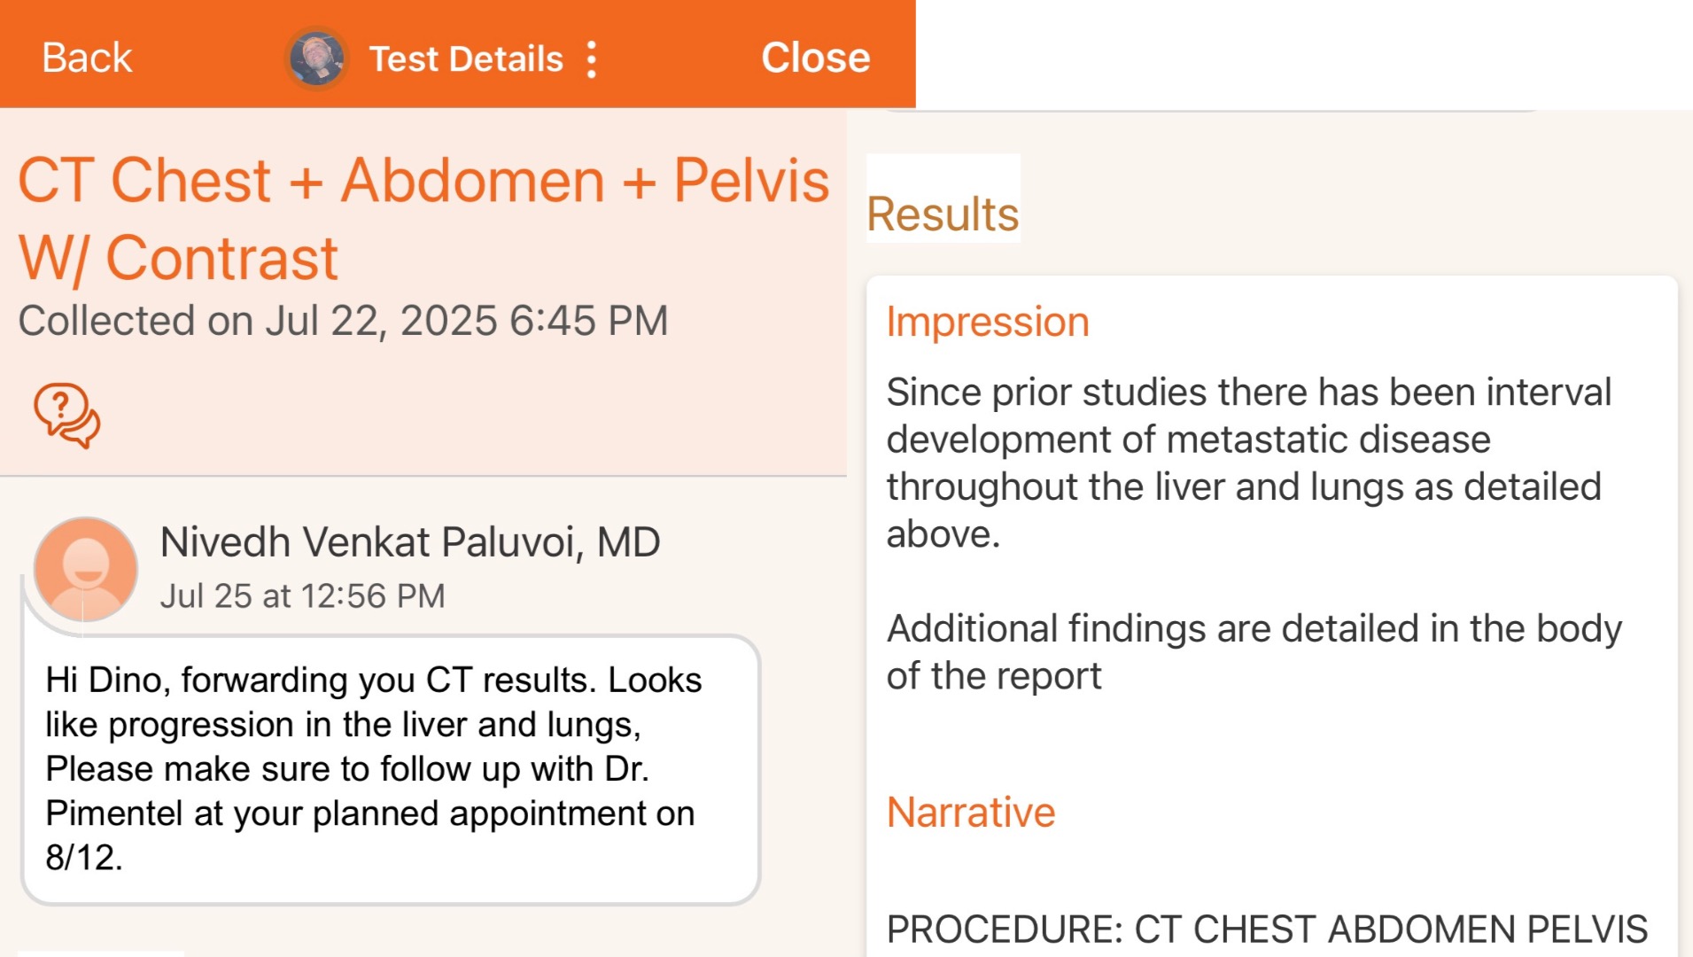This screenshot has width=1693, height=957.
Task: Tap the Impression section heading
Action: [987, 322]
